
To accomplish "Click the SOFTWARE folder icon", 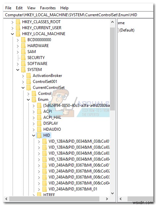I will click(x=23, y=64).
